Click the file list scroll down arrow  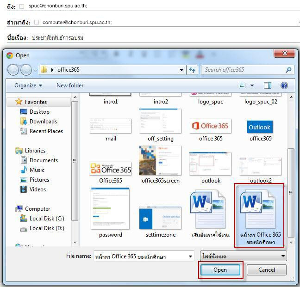tap(291, 242)
